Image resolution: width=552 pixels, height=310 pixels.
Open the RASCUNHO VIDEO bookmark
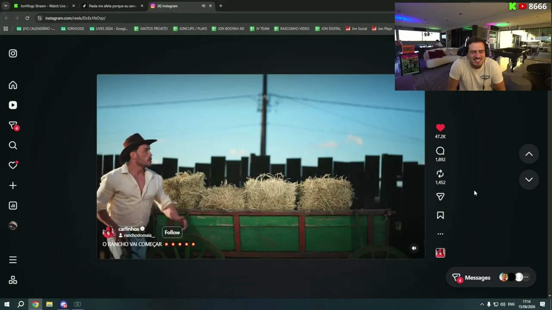click(x=292, y=29)
